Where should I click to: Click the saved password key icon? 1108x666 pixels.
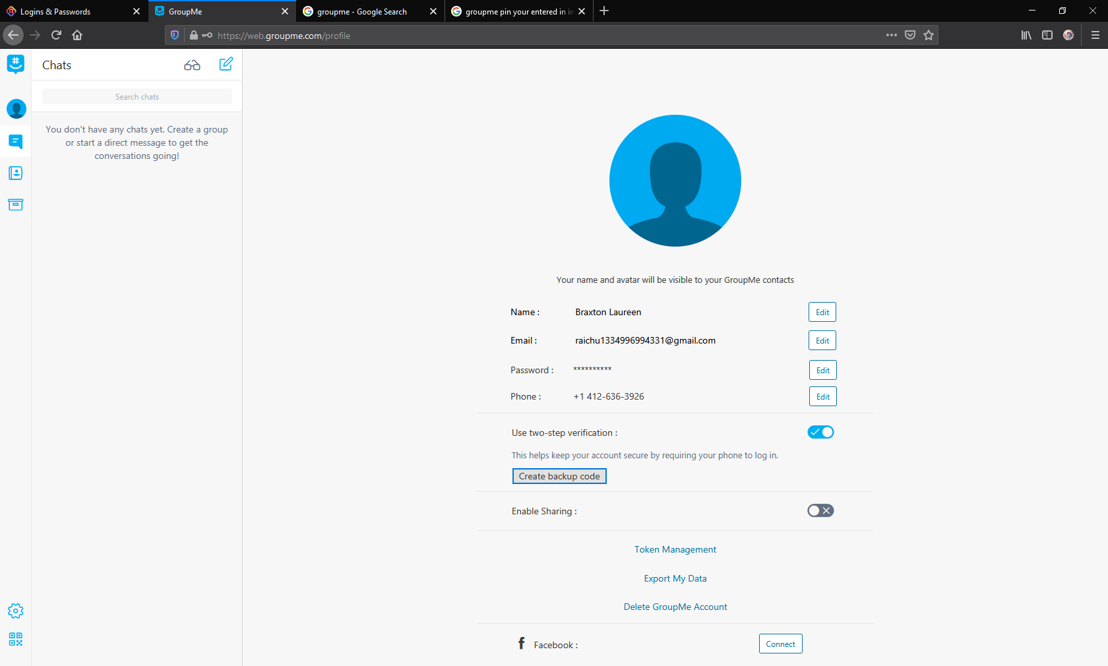pyautogui.click(x=207, y=35)
